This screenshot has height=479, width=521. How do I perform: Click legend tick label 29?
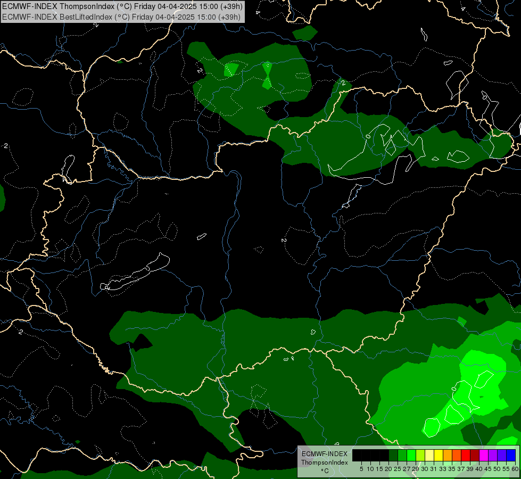pyautogui.click(x=416, y=469)
